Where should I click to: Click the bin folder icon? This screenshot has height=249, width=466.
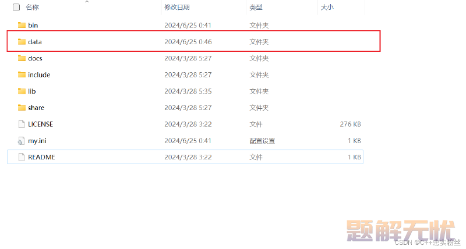(x=22, y=25)
